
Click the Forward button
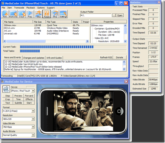29,96
